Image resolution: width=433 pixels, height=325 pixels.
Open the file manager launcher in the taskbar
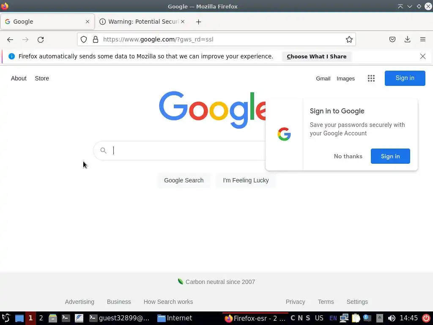53,318
